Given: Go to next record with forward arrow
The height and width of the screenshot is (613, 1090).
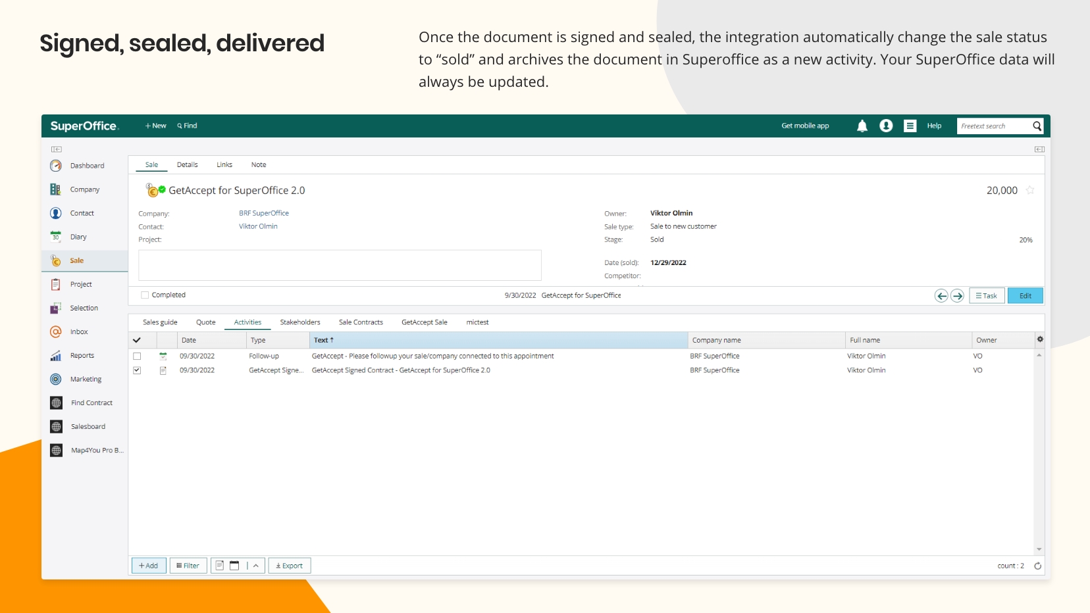Looking at the screenshot, I should pyautogui.click(x=957, y=296).
